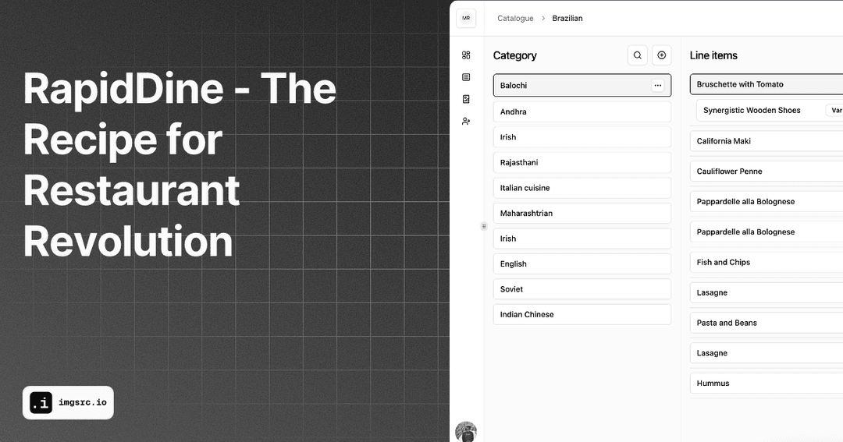The width and height of the screenshot is (843, 442).
Task: Click the list view sidebar icon
Action: (x=466, y=77)
